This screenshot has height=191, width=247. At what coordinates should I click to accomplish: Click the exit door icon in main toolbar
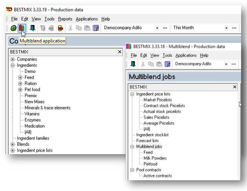click(x=32, y=28)
